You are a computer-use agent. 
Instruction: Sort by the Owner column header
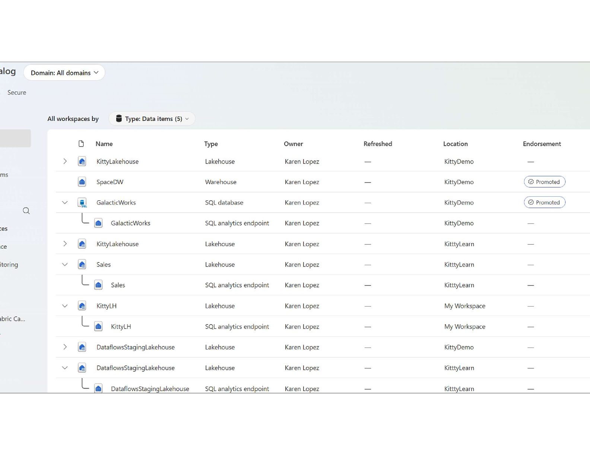pos(294,144)
